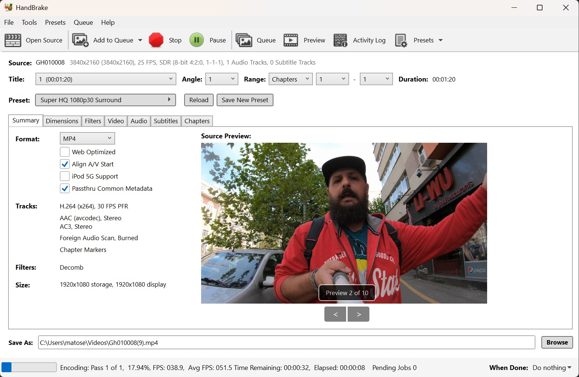Enable iPod 5G Support checkbox
The height and width of the screenshot is (377, 579).
click(65, 176)
